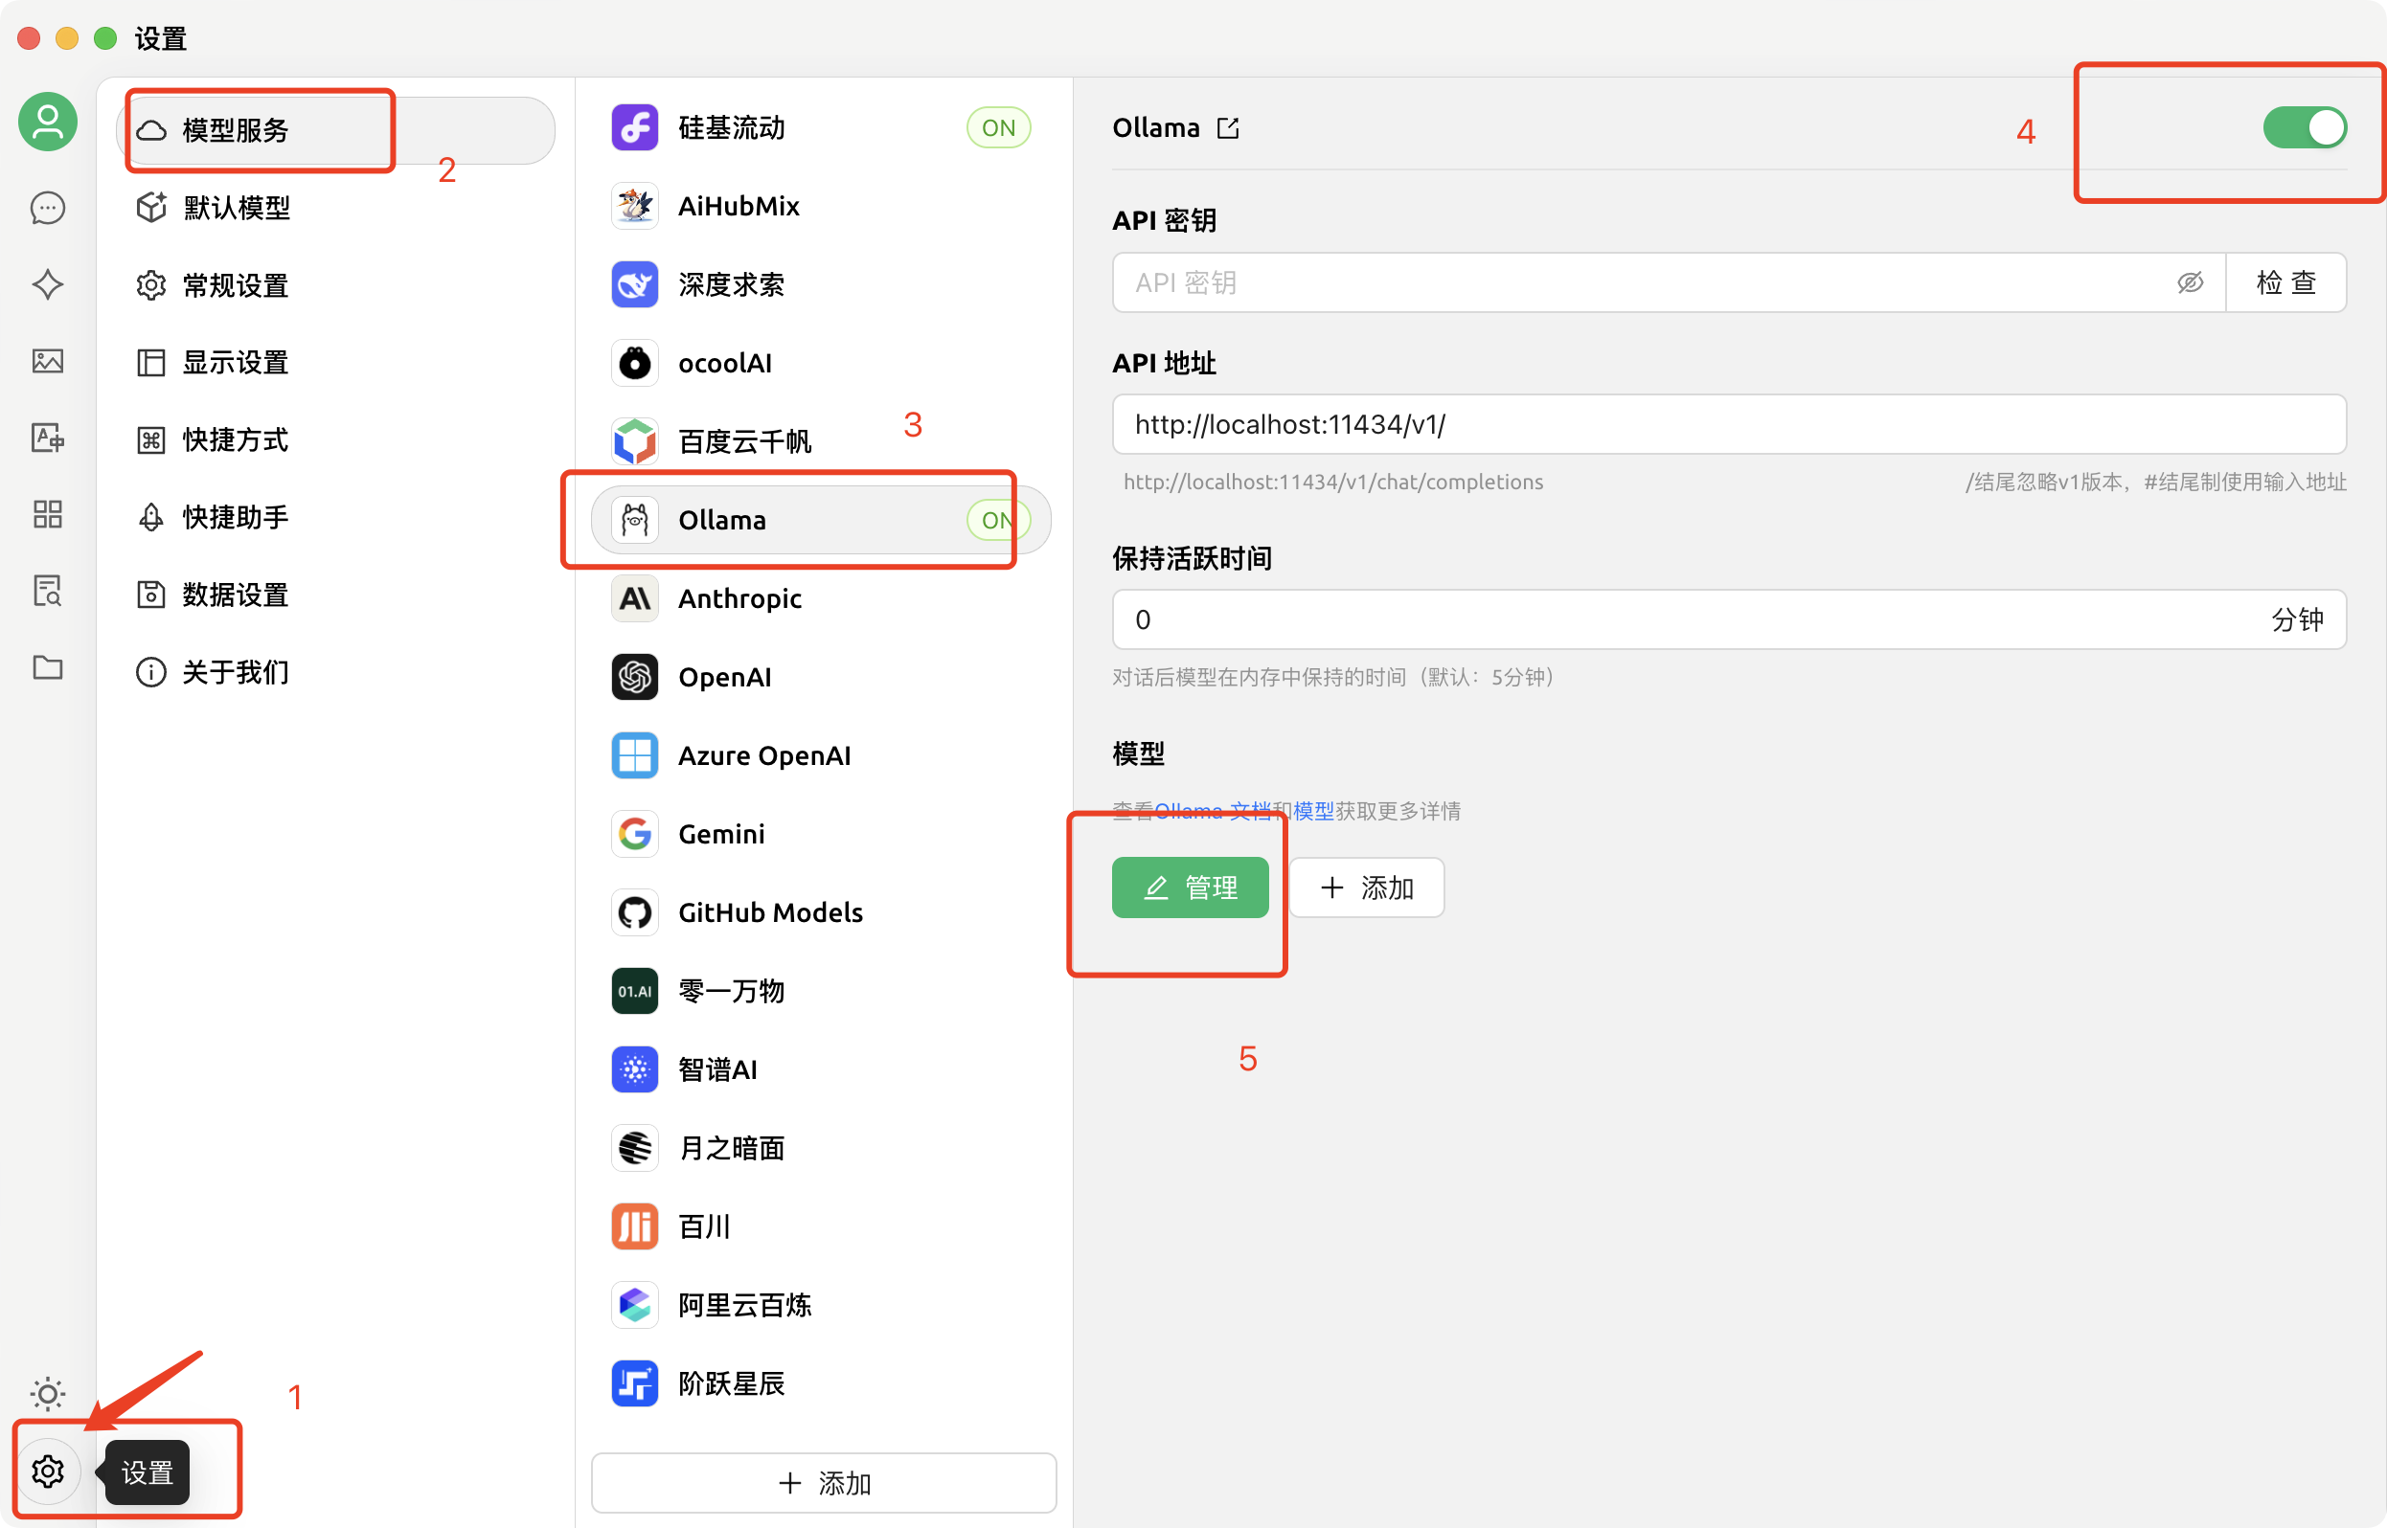Image resolution: width=2387 pixels, height=1528 pixels.
Task: Open 数据设置 settings menu
Action: 335,595
